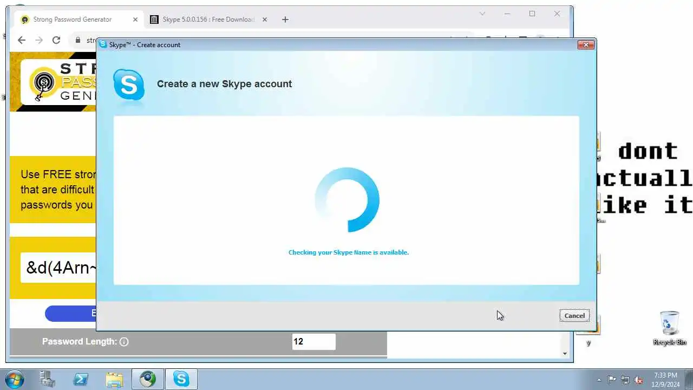Close the Strong Password Generator tab
Screen dimensions: 693x390
point(135,19)
